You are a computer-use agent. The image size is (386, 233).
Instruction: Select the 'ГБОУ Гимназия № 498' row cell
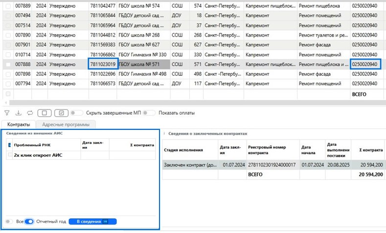coord(142,74)
